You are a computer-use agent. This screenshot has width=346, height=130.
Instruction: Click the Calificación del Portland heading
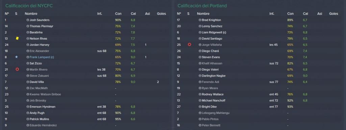[202, 6]
